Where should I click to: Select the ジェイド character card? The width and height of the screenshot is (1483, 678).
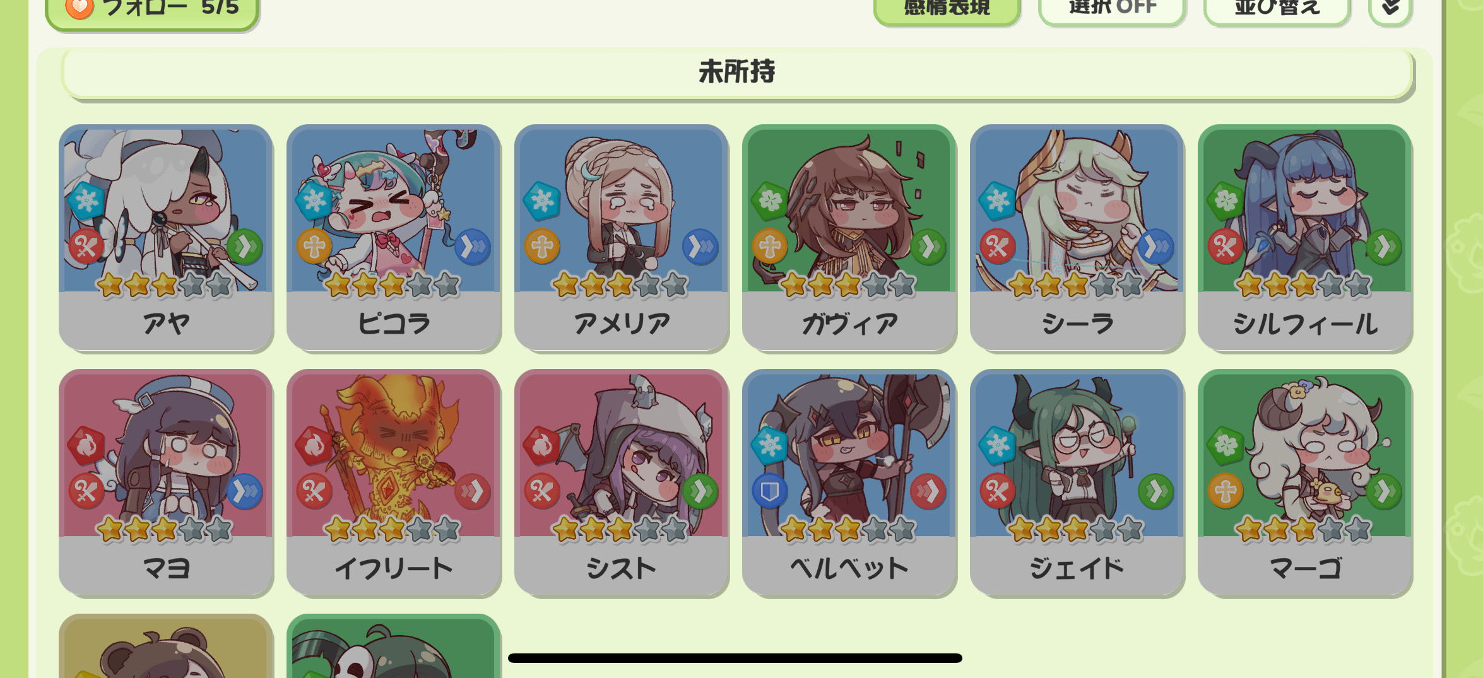click(1077, 482)
